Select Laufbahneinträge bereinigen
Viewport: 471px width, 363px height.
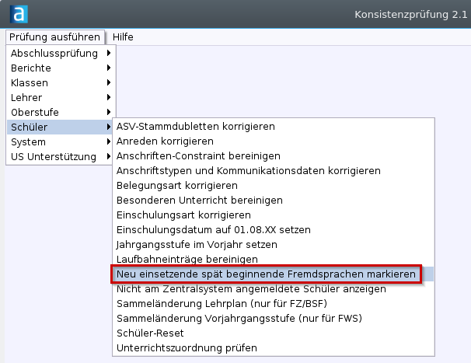point(274,259)
